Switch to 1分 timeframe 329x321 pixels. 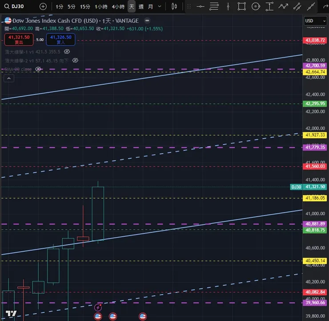pyautogui.click(x=59, y=7)
